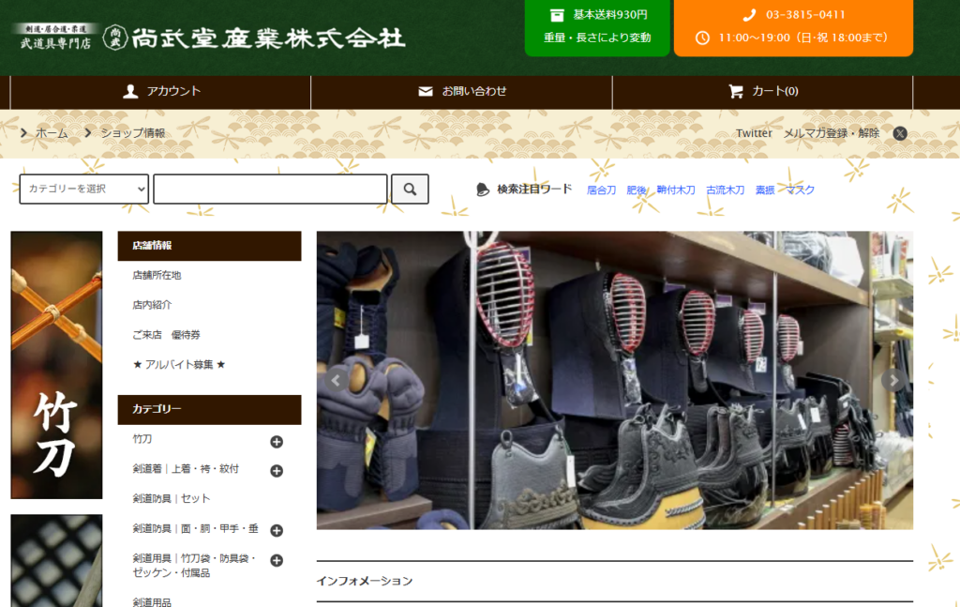
Task: Show previous slide with left arrow
Action: pos(336,380)
